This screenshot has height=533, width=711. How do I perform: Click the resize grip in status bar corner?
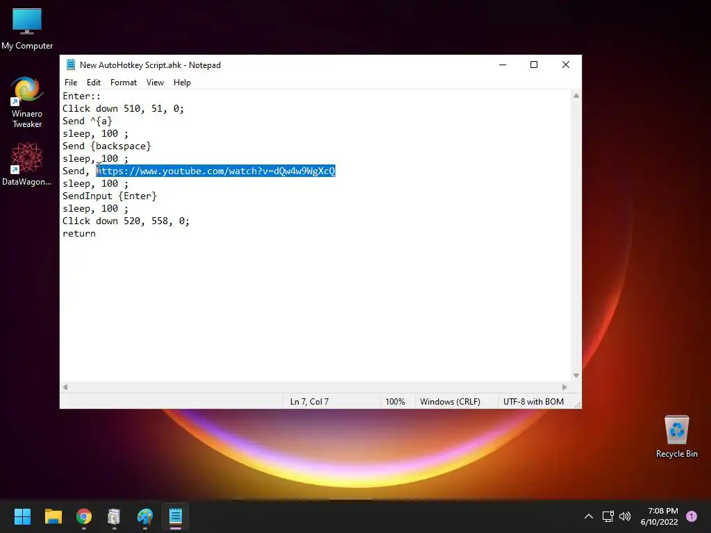click(x=578, y=405)
